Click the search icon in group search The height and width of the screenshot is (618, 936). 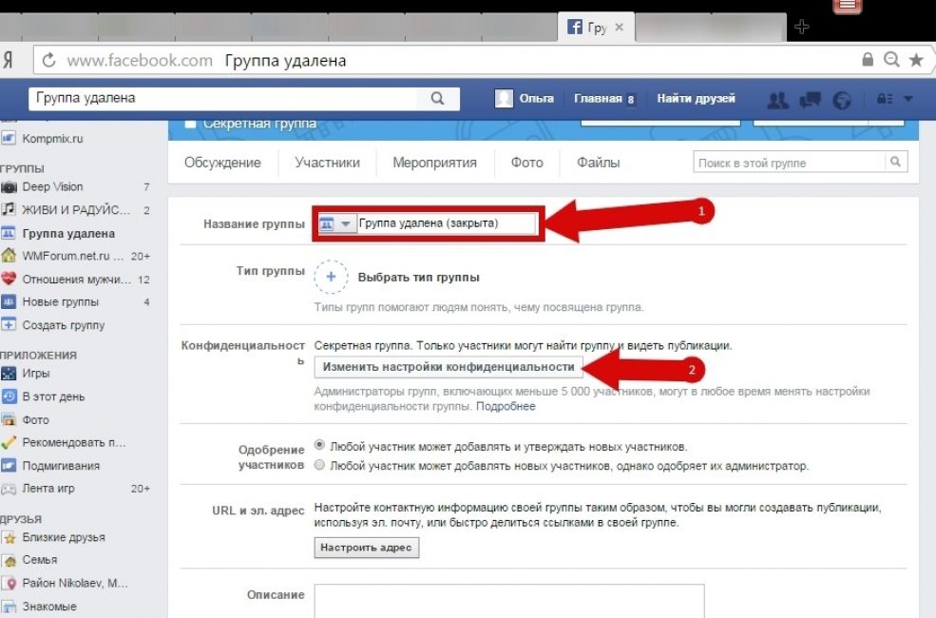click(895, 162)
